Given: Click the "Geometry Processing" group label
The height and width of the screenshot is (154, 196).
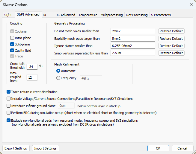Looking at the screenshot, I should (69, 23).
